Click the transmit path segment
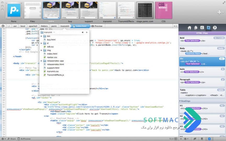226x141 pixels. point(65,26)
